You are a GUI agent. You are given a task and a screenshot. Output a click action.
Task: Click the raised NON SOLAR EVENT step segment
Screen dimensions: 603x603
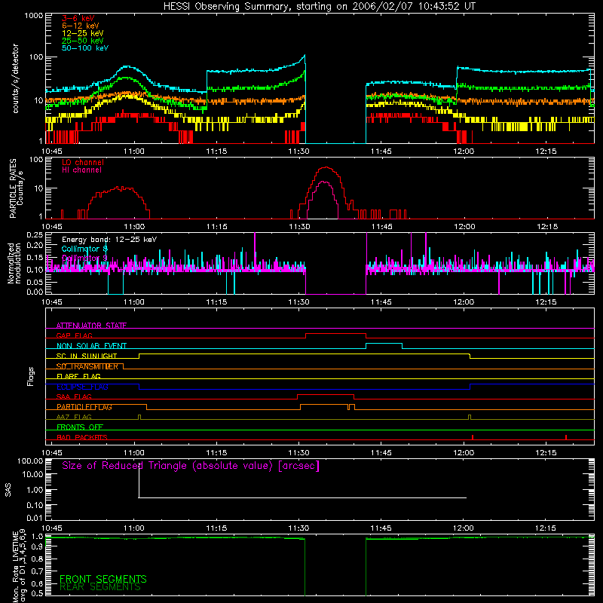point(384,344)
